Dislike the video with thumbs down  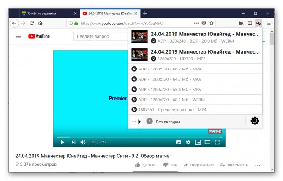coord(166,165)
